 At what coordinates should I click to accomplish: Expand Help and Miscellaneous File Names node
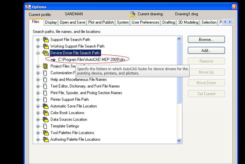tap(38, 80)
